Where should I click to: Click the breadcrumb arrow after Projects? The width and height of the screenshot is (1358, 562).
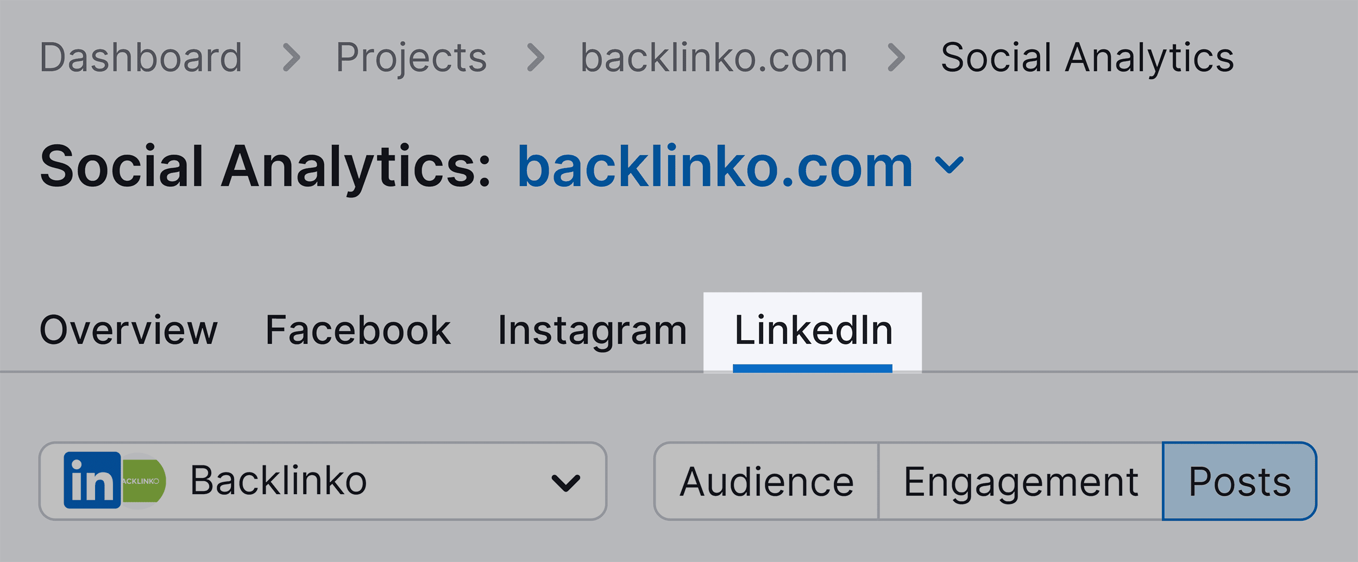(x=535, y=58)
